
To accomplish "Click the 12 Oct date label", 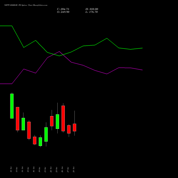I will point(11,169).
